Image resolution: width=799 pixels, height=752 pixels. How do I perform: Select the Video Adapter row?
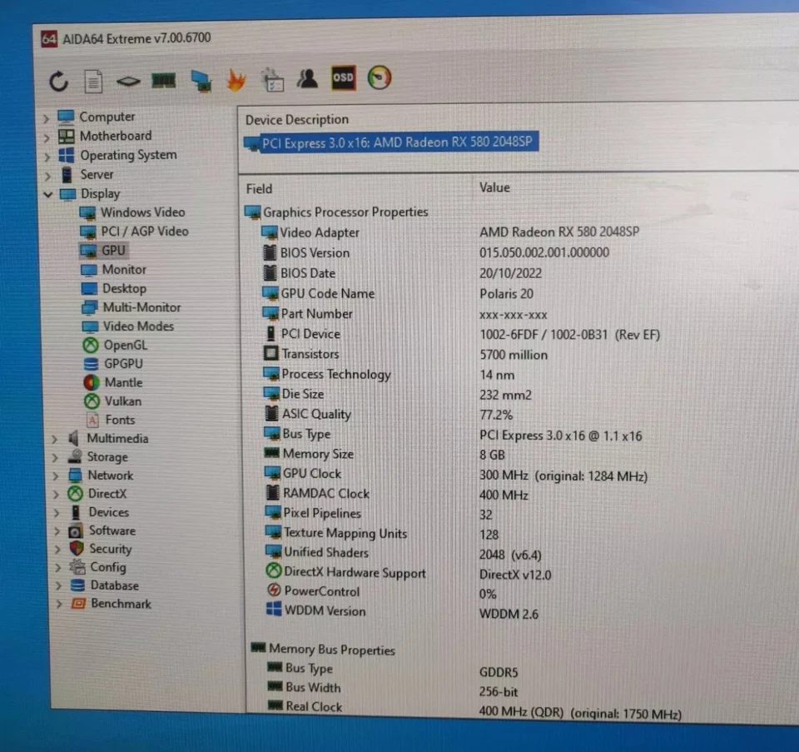tap(320, 232)
